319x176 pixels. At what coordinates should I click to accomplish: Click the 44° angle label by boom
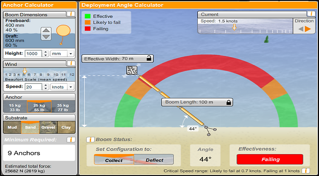192,129
